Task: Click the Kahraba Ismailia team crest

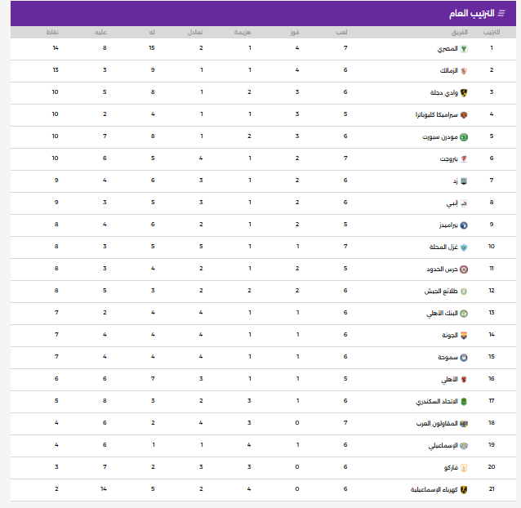Action: point(464,490)
